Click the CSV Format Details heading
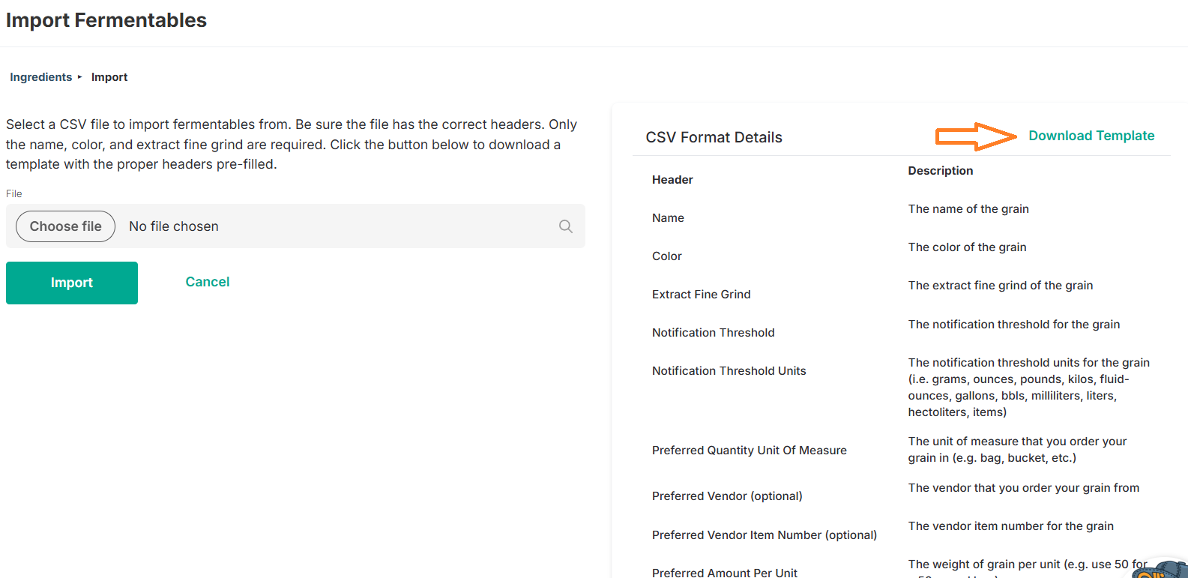Screen dimensions: 1188x578 (714, 137)
